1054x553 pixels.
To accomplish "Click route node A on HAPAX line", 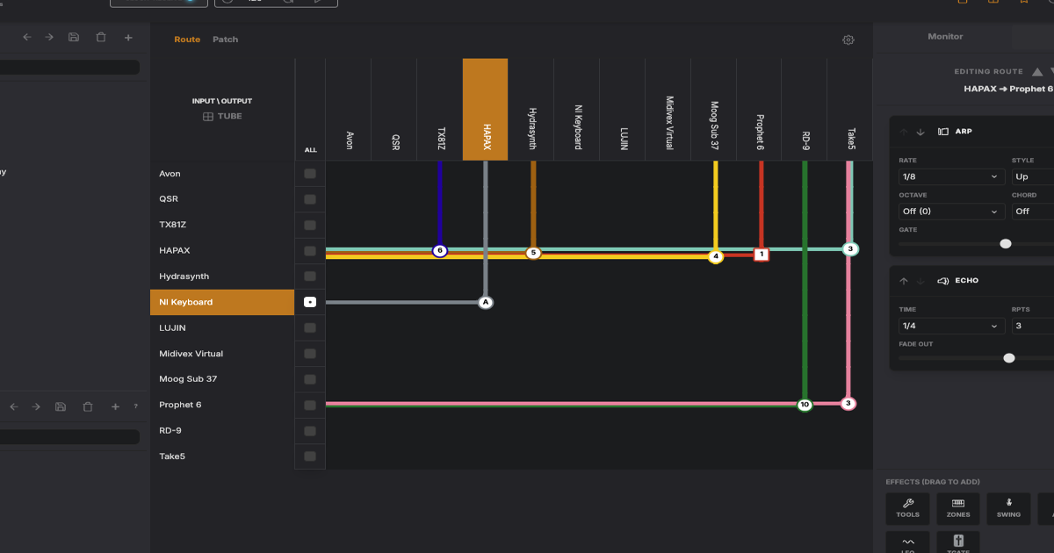I will (x=486, y=302).
